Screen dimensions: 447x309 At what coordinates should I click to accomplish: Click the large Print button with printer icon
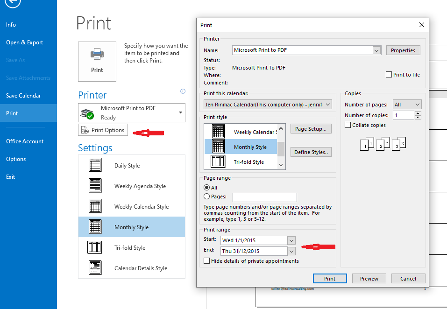pyautogui.click(x=97, y=62)
